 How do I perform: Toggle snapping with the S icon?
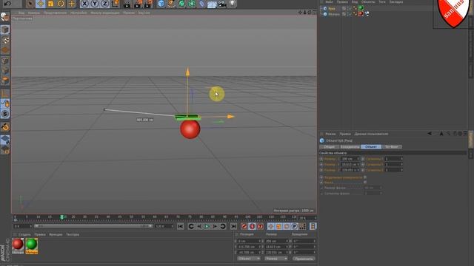[5, 114]
